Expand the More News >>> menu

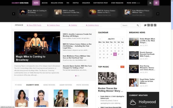coord(133,3)
